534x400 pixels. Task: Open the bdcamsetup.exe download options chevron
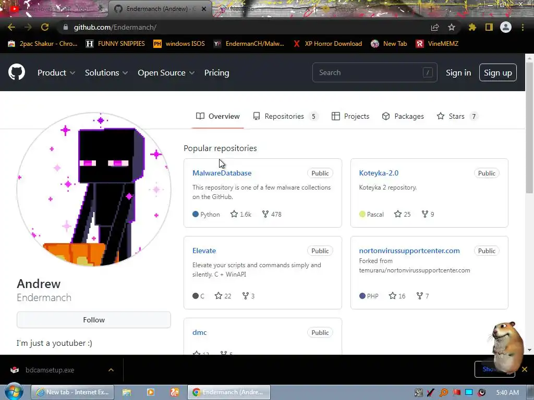(x=111, y=370)
